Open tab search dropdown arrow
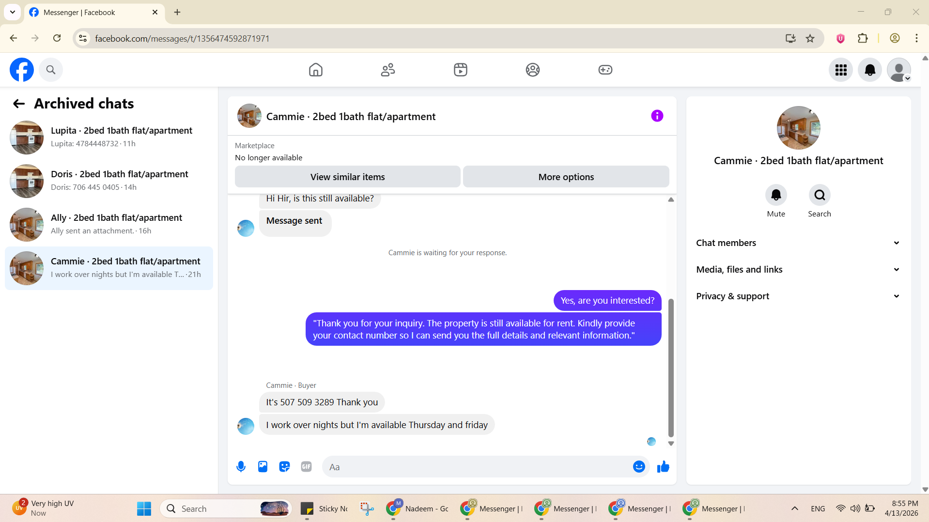This screenshot has height=522, width=929. coord(13,12)
